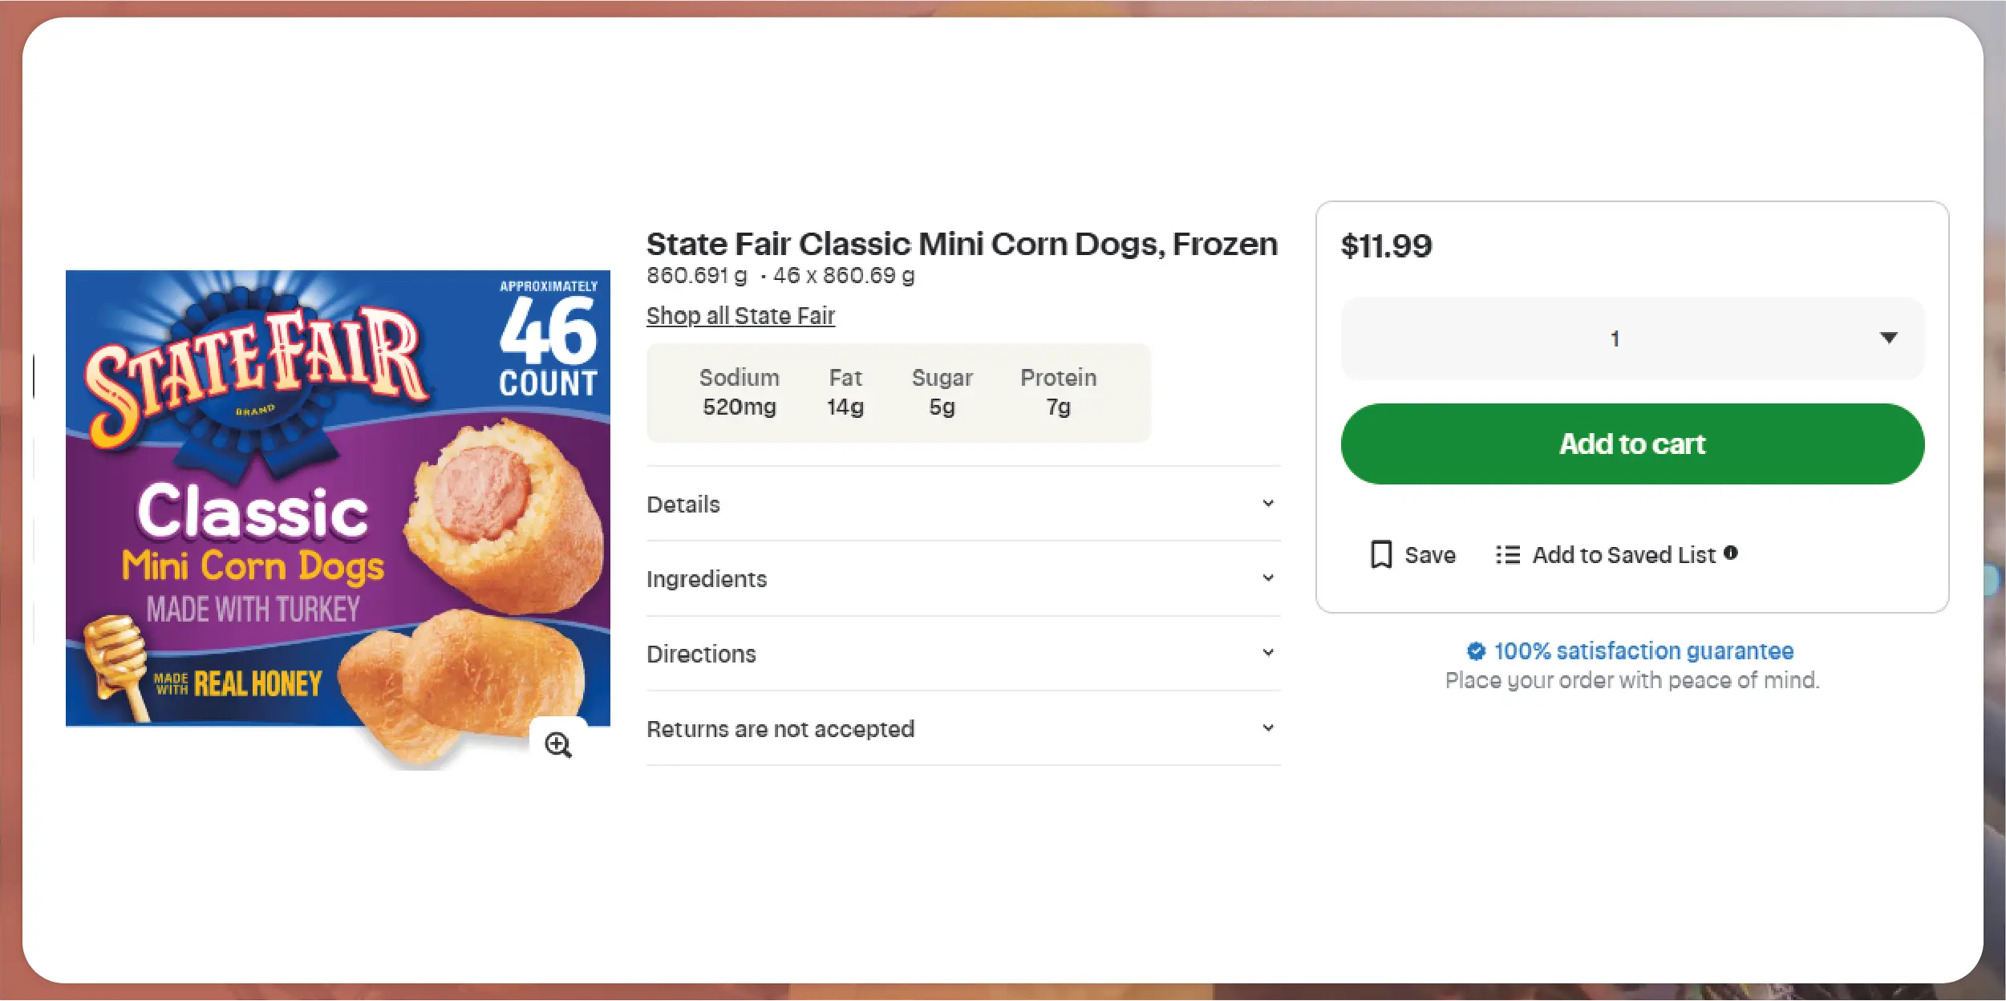Click the list icon beside Add to Saved List
The width and height of the screenshot is (2006, 1001).
(x=1507, y=554)
